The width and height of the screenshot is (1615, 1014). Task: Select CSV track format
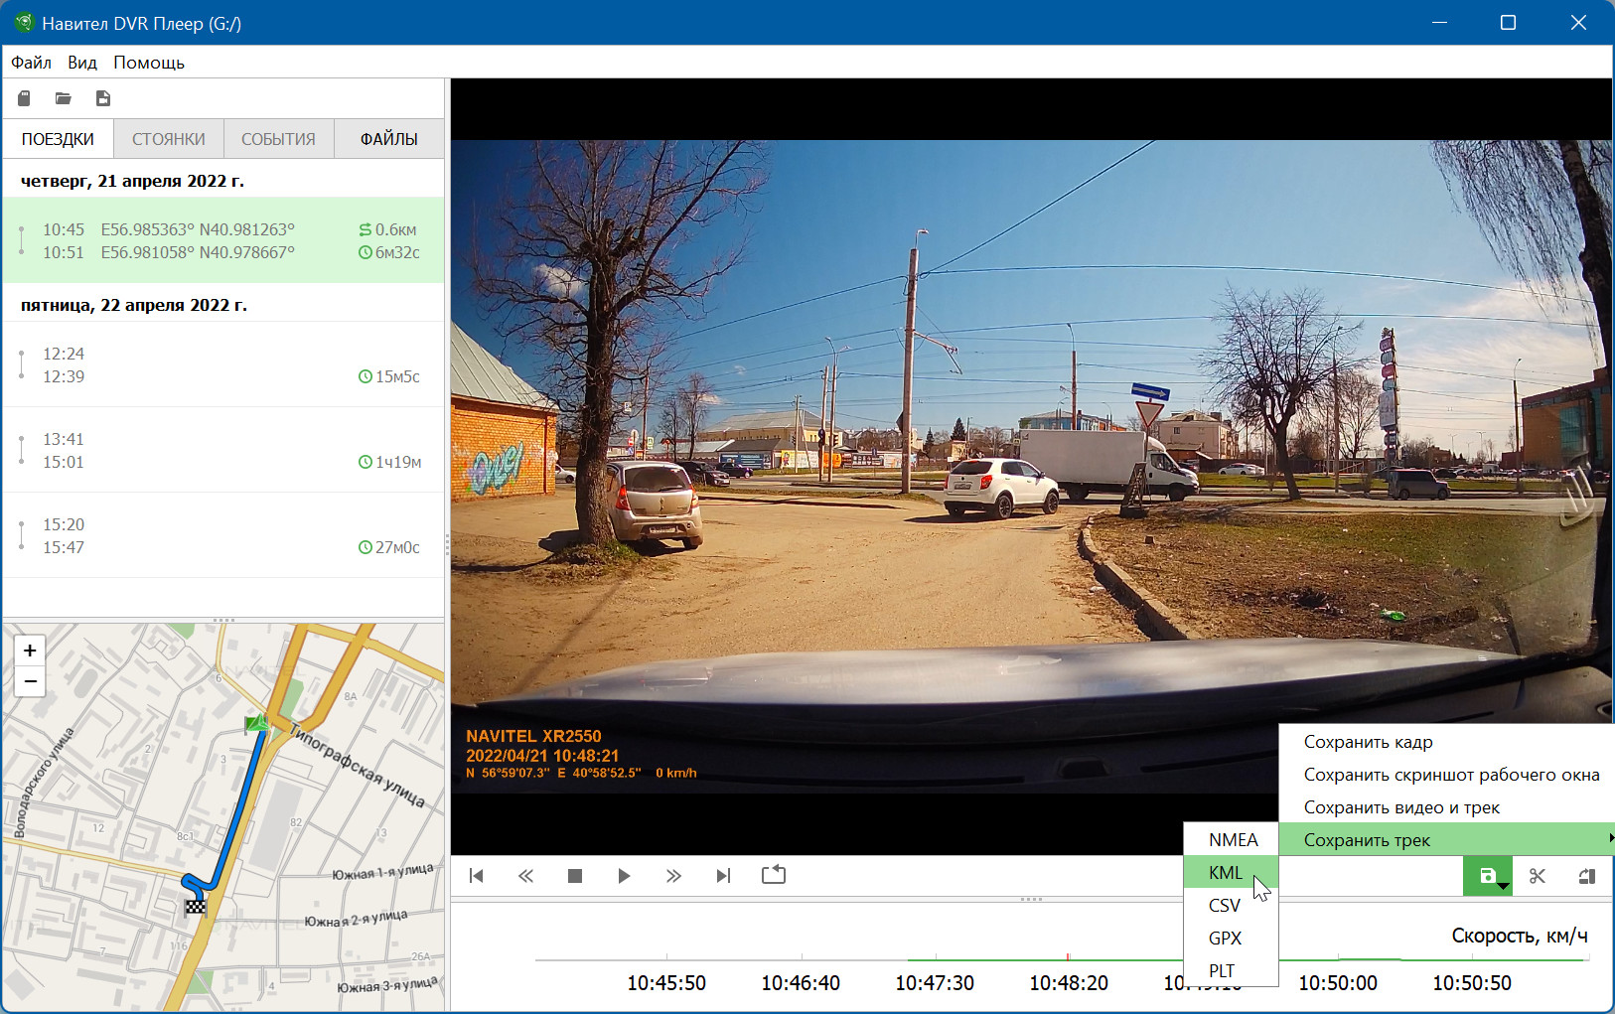pyautogui.click(x=1232, y=906)
